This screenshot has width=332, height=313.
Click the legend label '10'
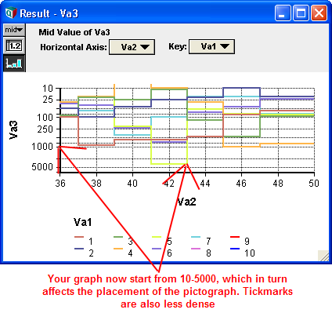(250, 253)
